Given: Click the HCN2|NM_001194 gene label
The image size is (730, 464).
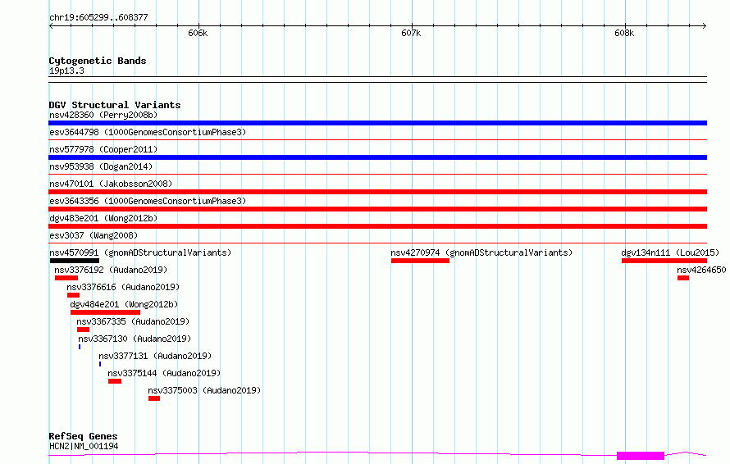Looking at the screenshot, I should click(84, 446).
